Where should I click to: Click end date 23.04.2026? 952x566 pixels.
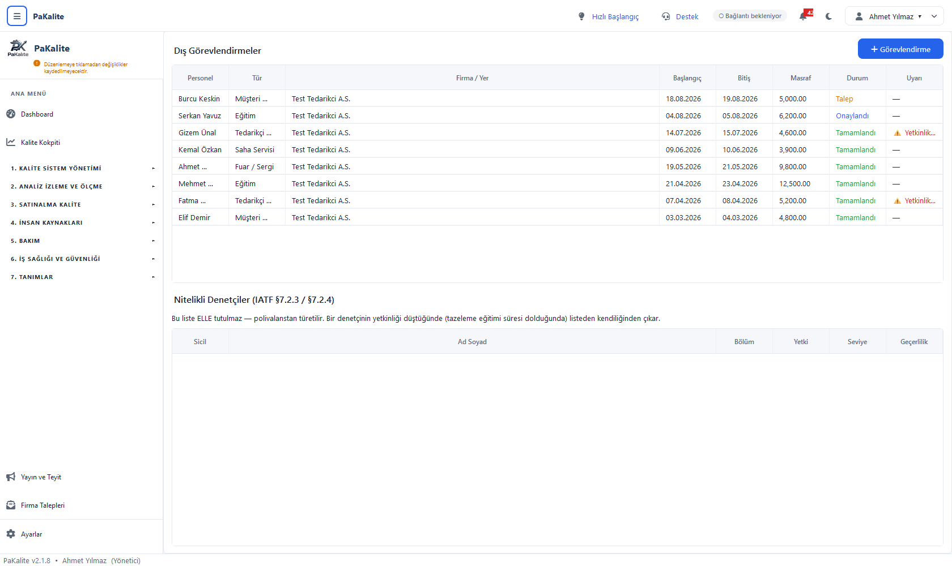click(744, 183)
